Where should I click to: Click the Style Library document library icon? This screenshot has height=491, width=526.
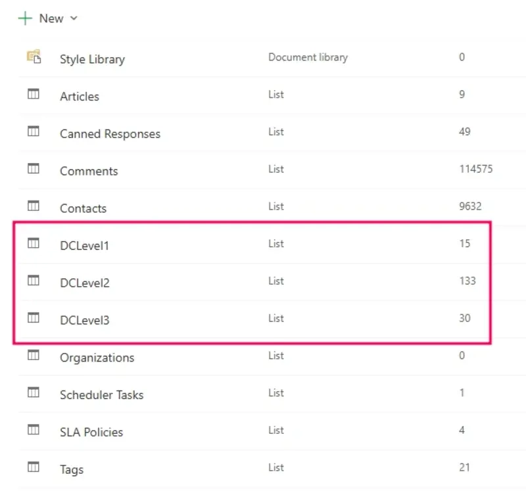[x=34, y=57]
